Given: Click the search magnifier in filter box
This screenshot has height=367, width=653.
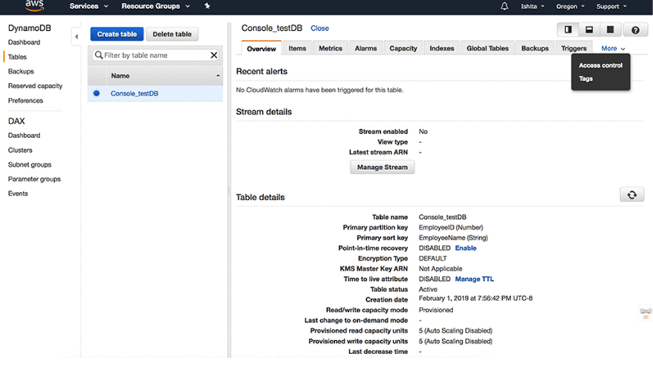Looking at the screenshot, I should point(99,55).
